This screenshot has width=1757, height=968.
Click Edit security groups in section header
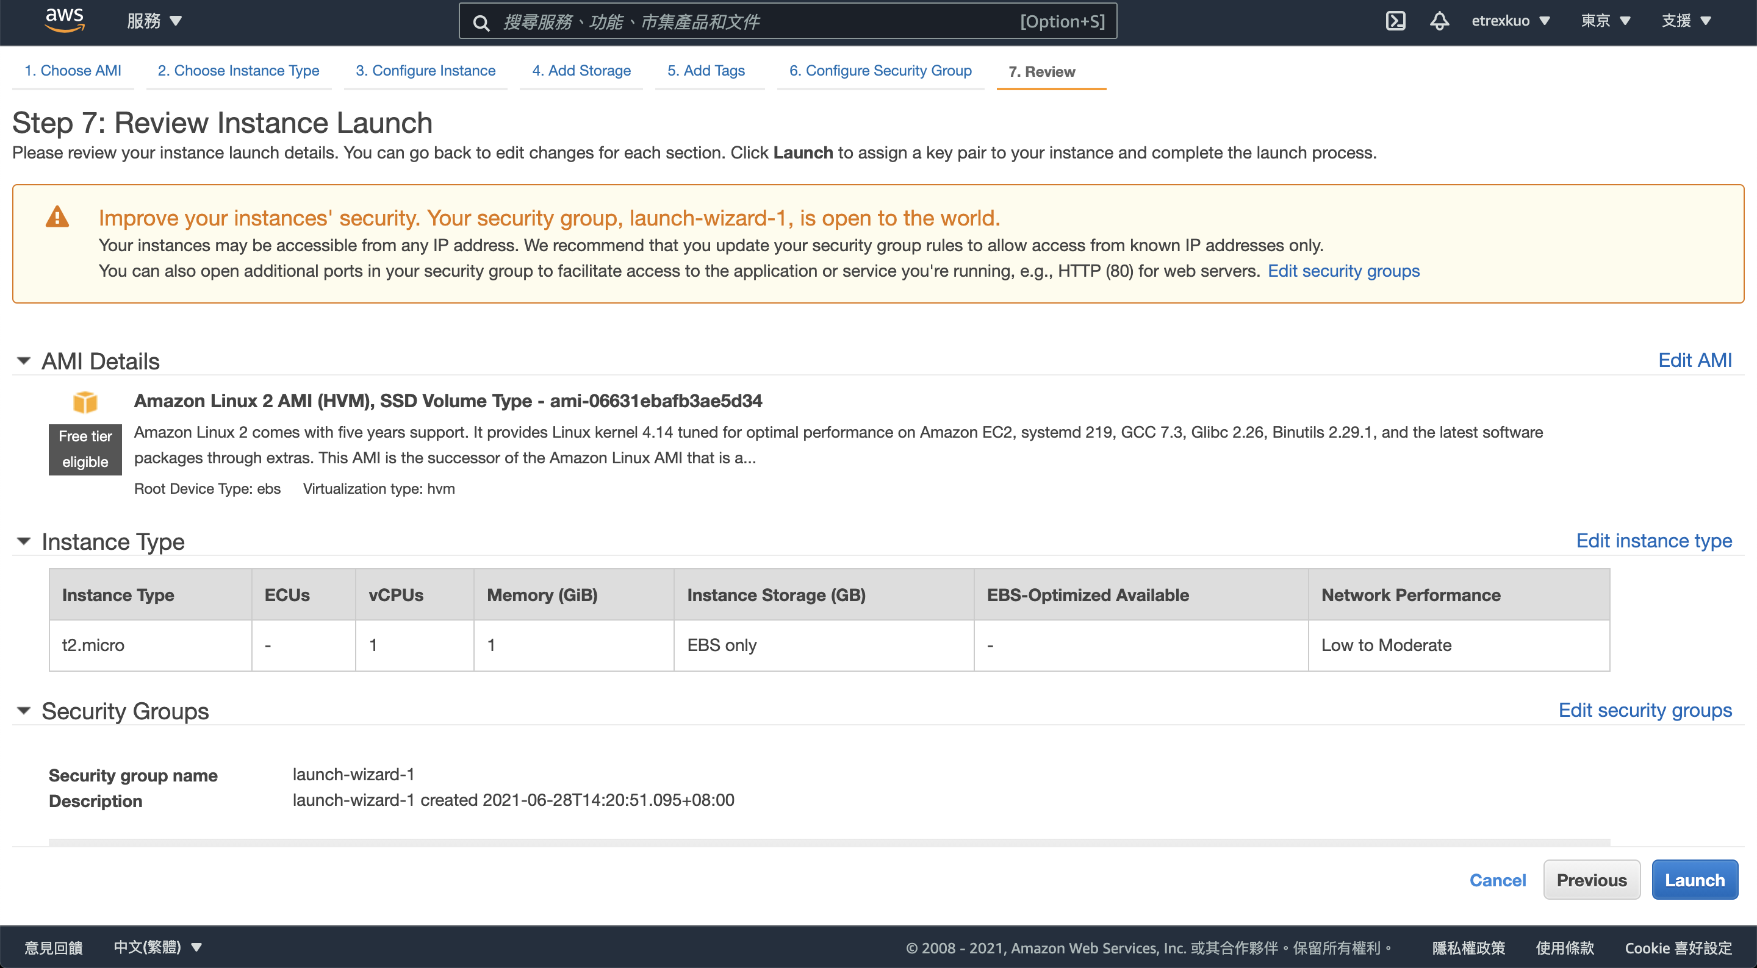(1645, 710)
